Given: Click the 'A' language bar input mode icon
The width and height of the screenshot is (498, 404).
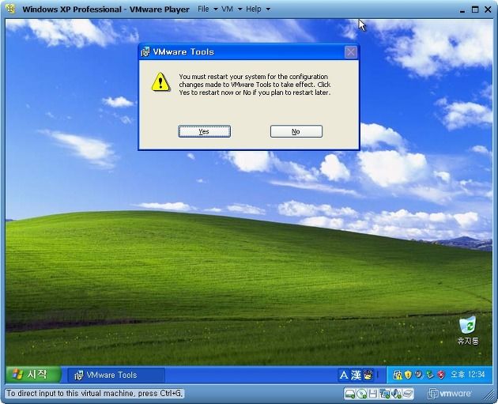Looking at the screenshot, I should pos(343,375).
